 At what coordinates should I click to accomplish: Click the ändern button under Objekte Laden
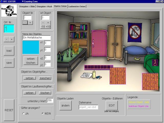pos(66,106)
